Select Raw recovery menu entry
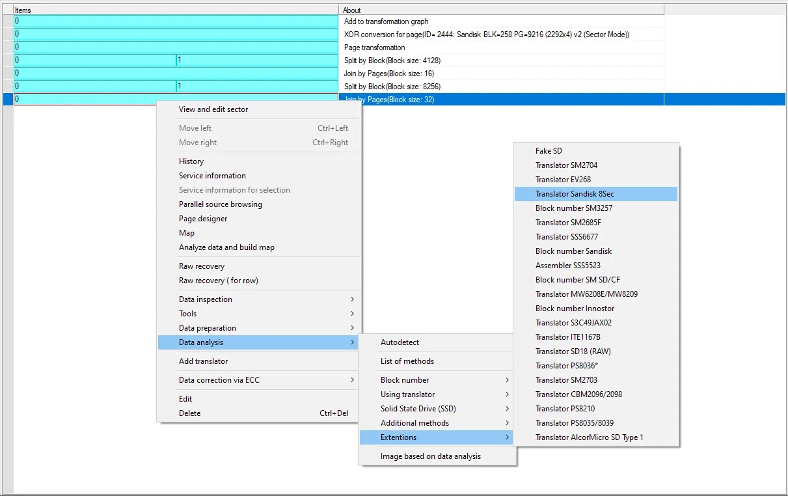788x496 pixels. point(202,266)
